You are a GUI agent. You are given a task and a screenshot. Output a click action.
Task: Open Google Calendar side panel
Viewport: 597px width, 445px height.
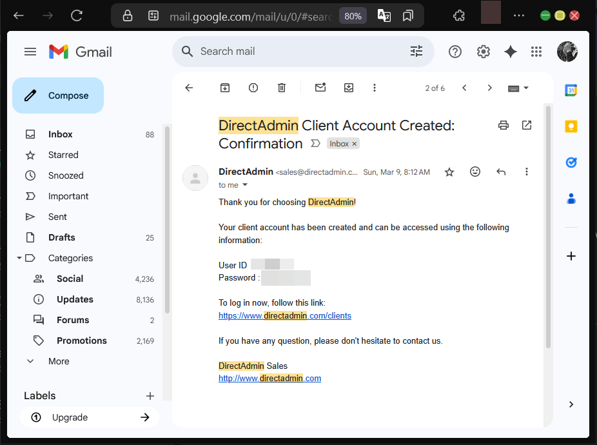571,90
